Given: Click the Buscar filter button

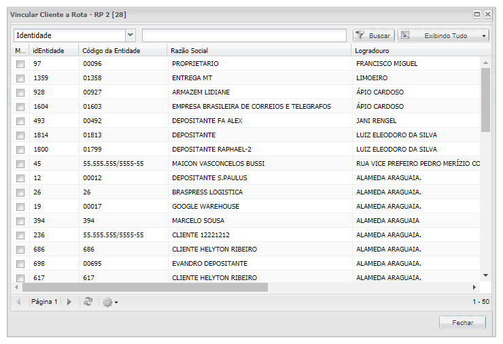Looking at the screenshot, I should [x=374, y=35].
